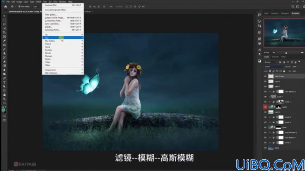Click lock transparent pixels icon
The height and width of the screenshot is (171, 305).
click(x=270, y=71)
